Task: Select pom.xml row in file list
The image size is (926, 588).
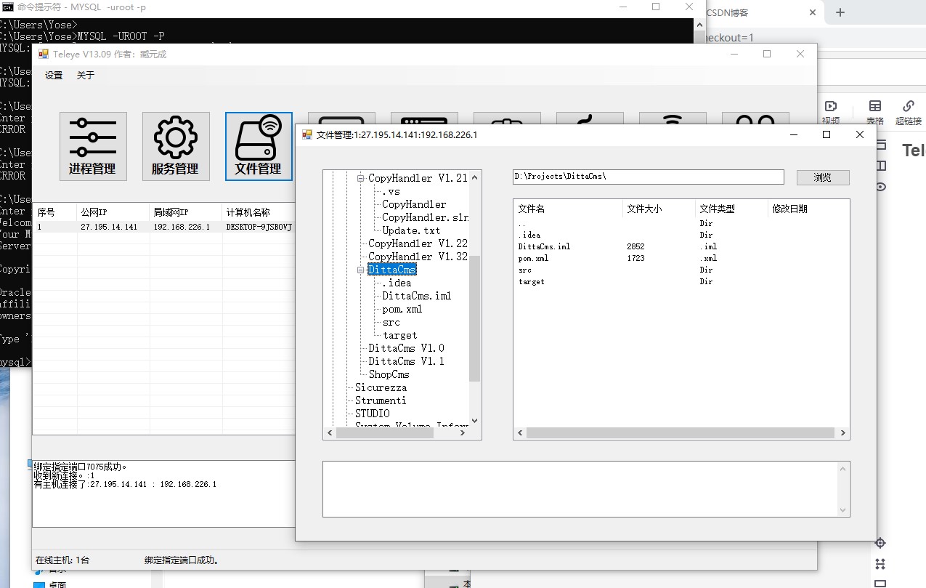Action: click(x=681, y=258)
